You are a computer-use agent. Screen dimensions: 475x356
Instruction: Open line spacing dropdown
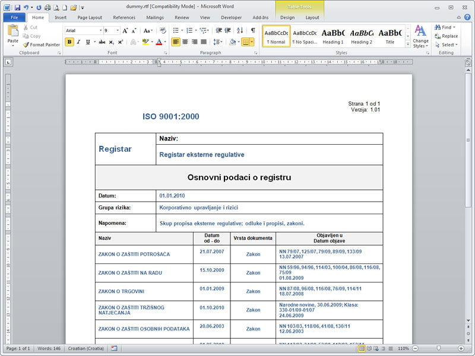(218, 42)
